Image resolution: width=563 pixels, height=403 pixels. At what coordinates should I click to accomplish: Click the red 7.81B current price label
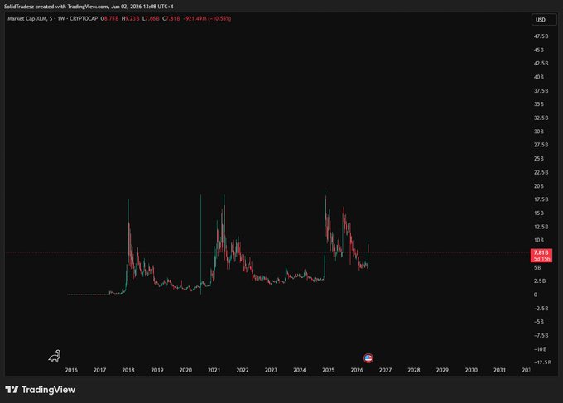pyautogui.click(x=541, y=256)
